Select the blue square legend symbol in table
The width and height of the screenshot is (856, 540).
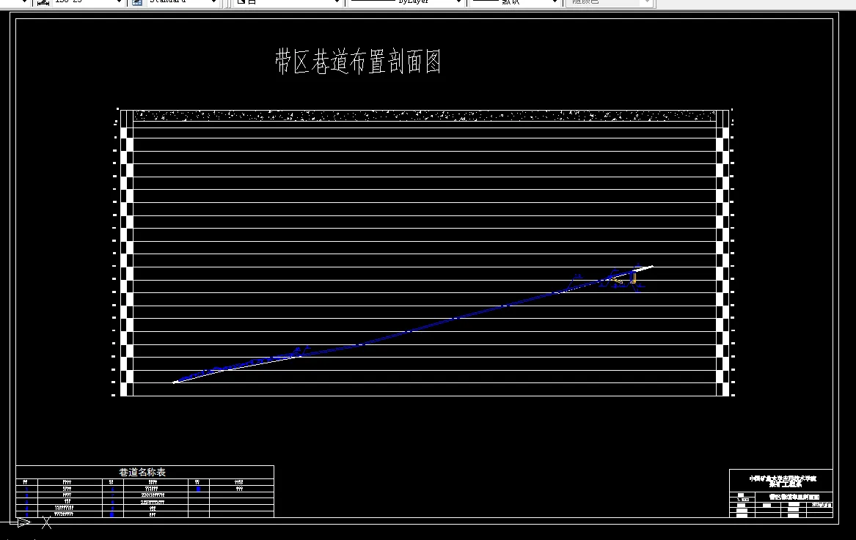click(198, 489)
